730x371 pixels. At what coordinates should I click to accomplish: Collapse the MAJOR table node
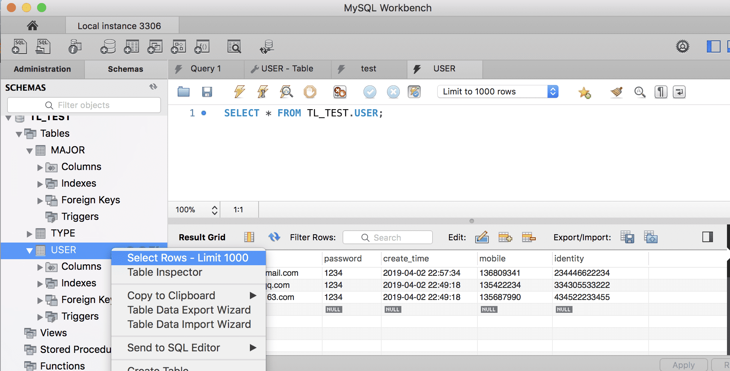[x=30, y=150]
